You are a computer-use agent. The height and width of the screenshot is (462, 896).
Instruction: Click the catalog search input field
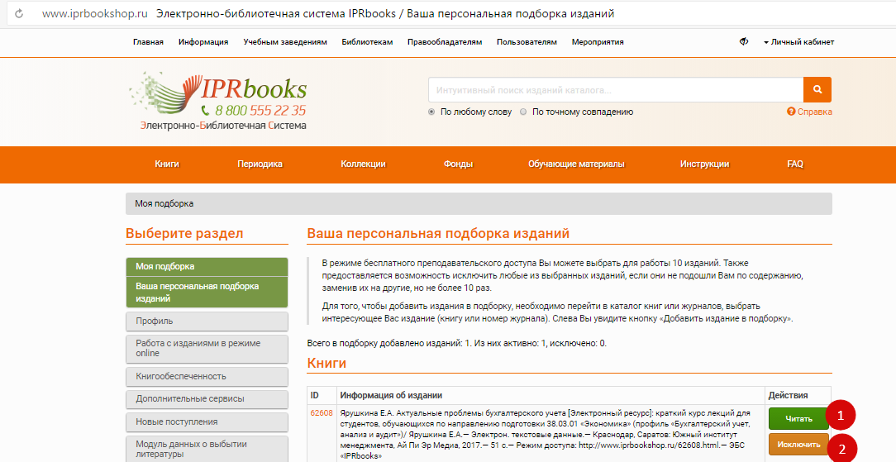[x=615, y=89]
